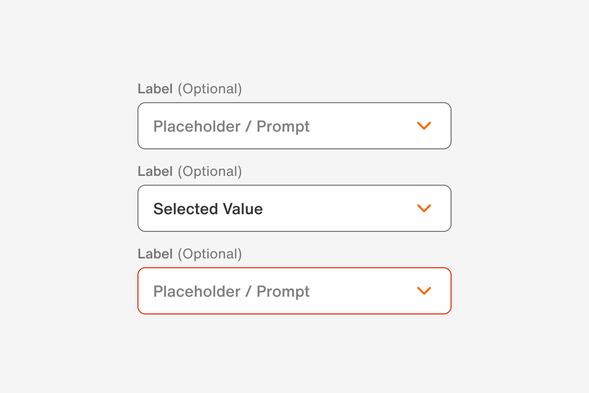Select the text Selected Value

pos(208,208)
